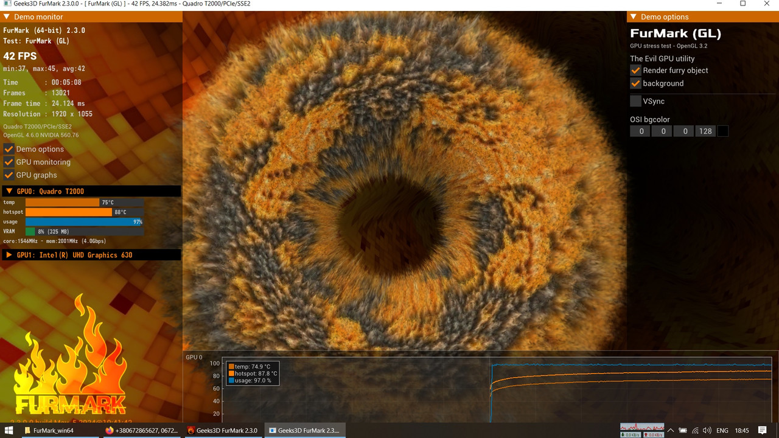
Task: Click the hotspot 88°C bar
Action: pos(69,212)
